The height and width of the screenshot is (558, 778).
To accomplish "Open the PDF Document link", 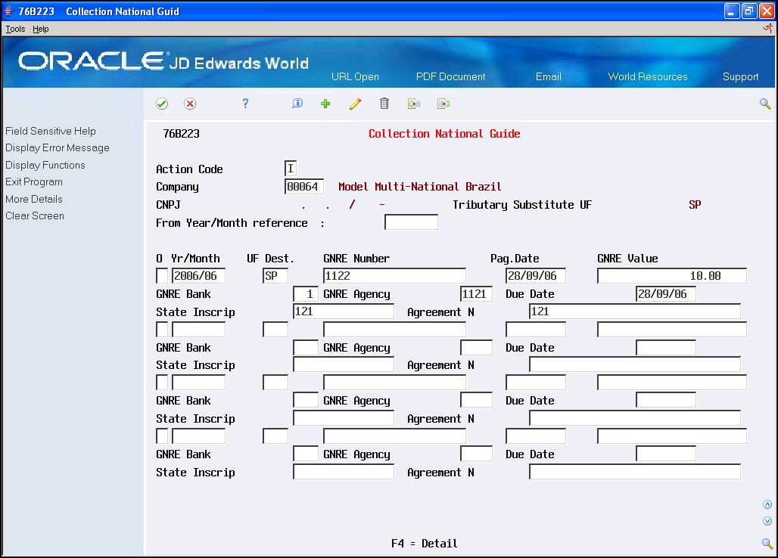I will click(450, 76).
